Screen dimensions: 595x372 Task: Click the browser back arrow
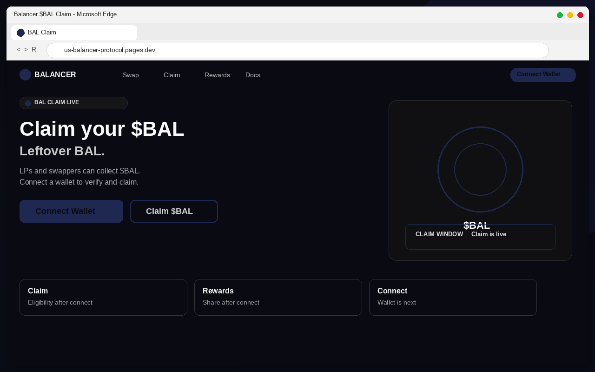19,50
